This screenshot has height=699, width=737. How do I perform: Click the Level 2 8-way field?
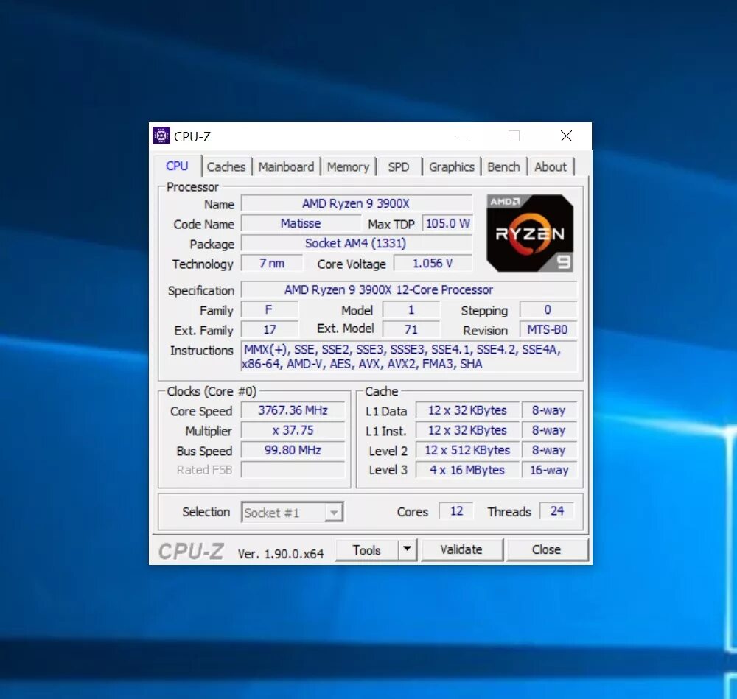pos(549,450)
